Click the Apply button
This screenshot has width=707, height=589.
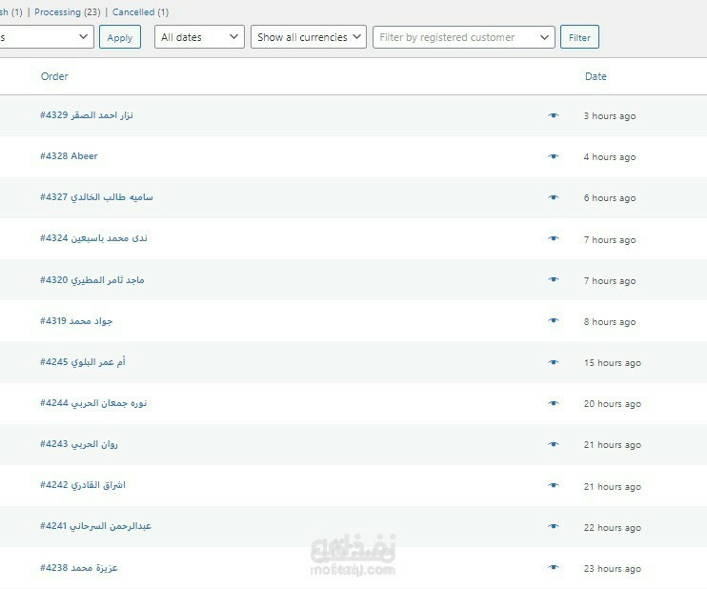(x=120, y=37)
